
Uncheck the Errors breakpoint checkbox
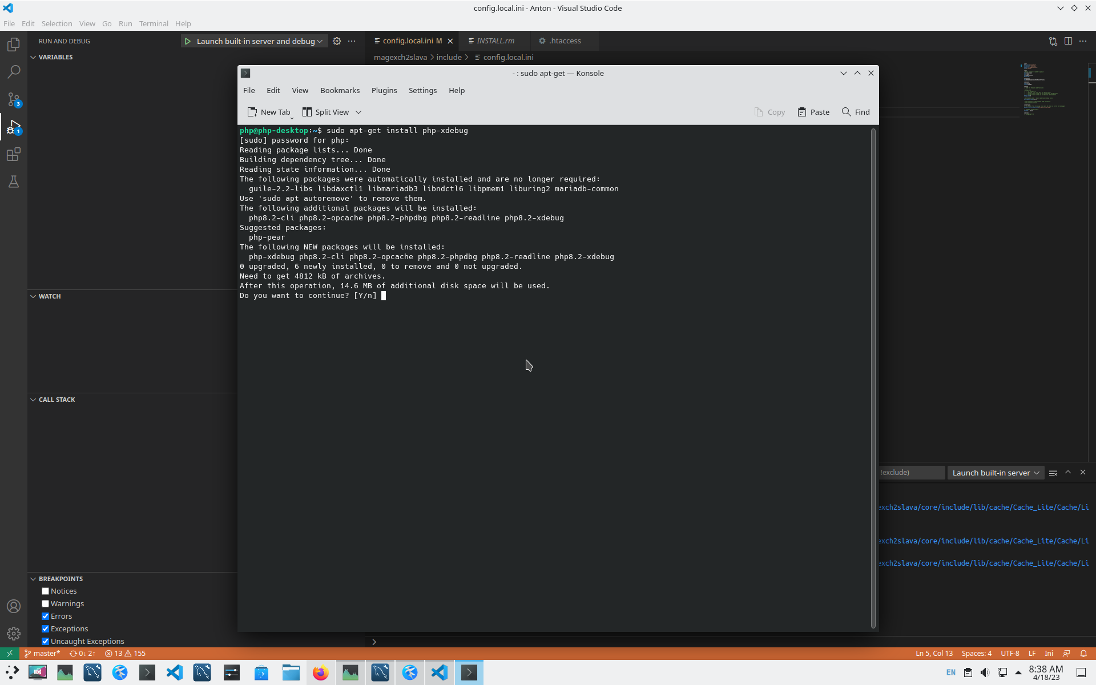pyautogui.click(x=46, y=616)
